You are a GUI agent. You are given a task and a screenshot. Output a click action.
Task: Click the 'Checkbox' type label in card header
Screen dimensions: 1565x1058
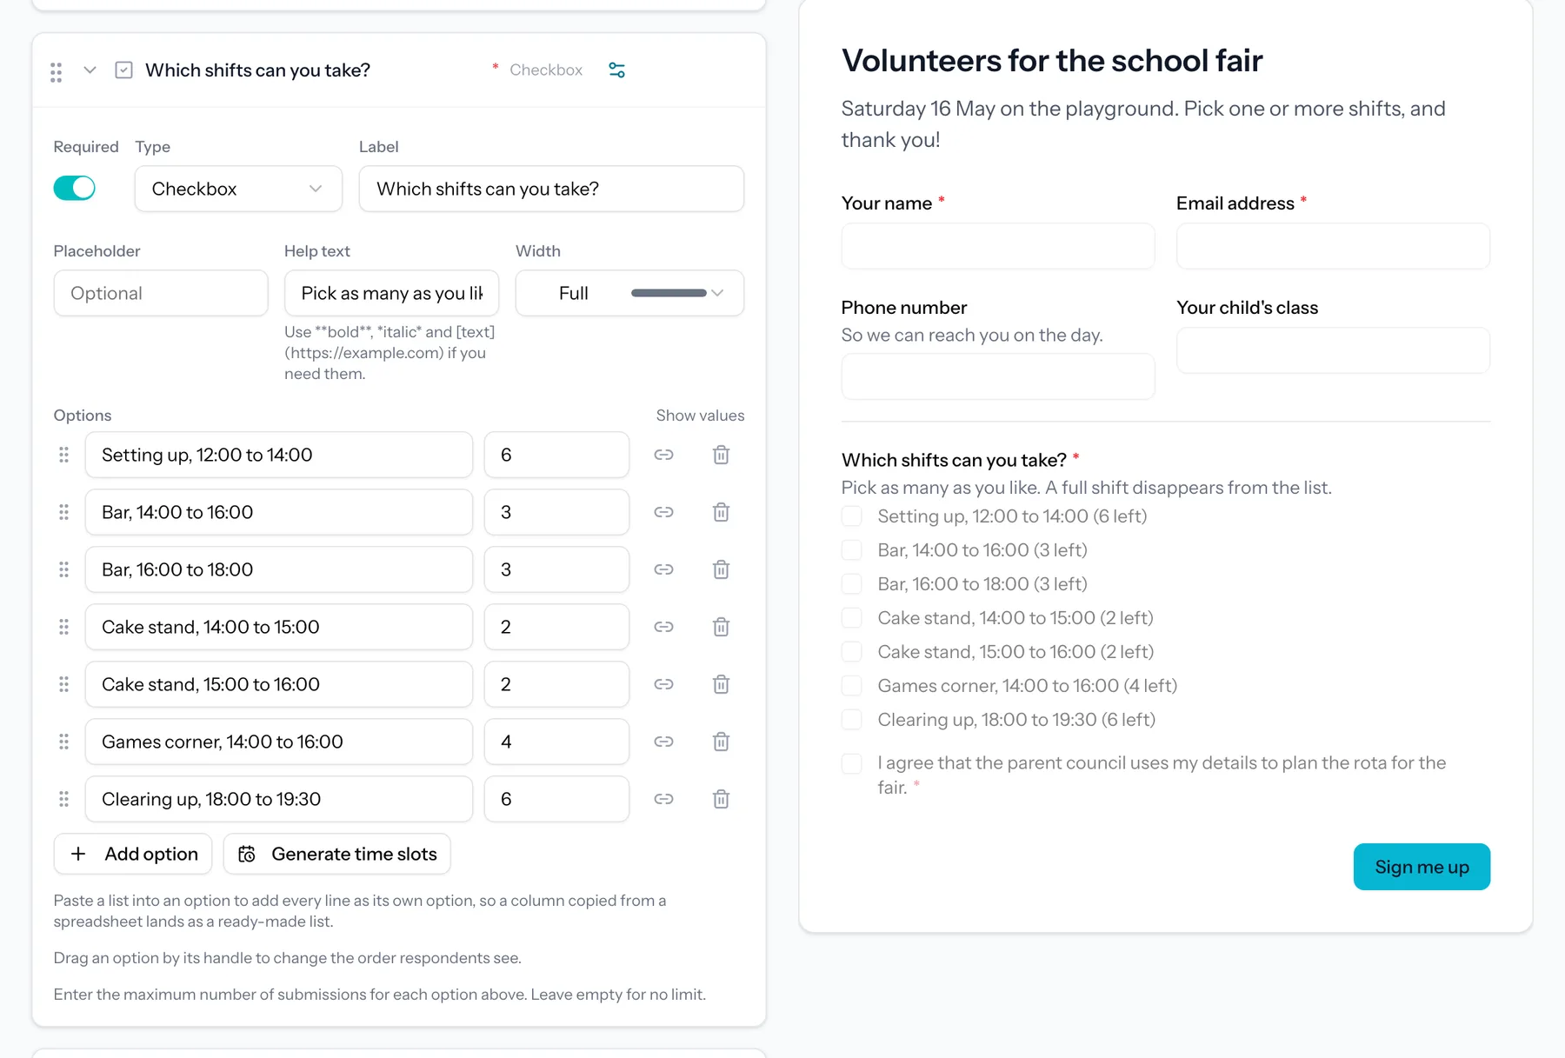click(546, 70)
